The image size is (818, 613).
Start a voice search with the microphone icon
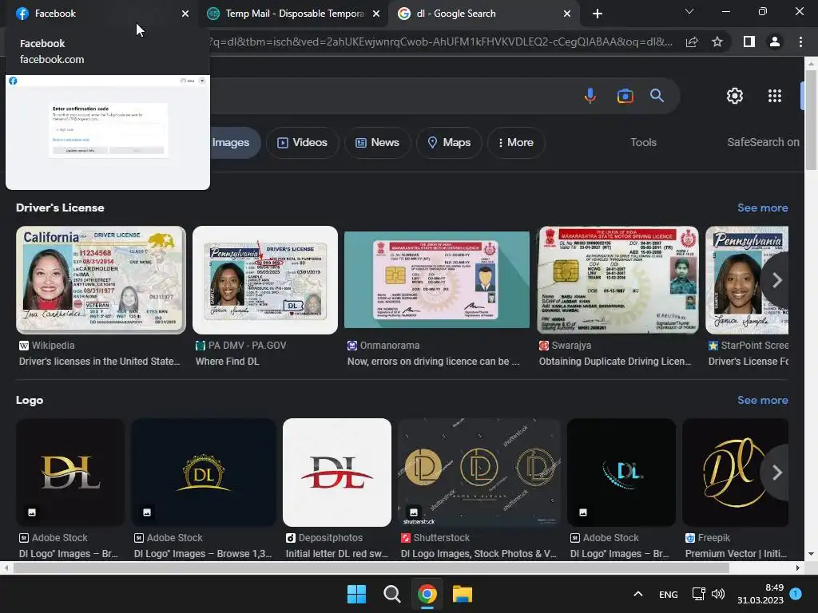(x=590, y=96)
